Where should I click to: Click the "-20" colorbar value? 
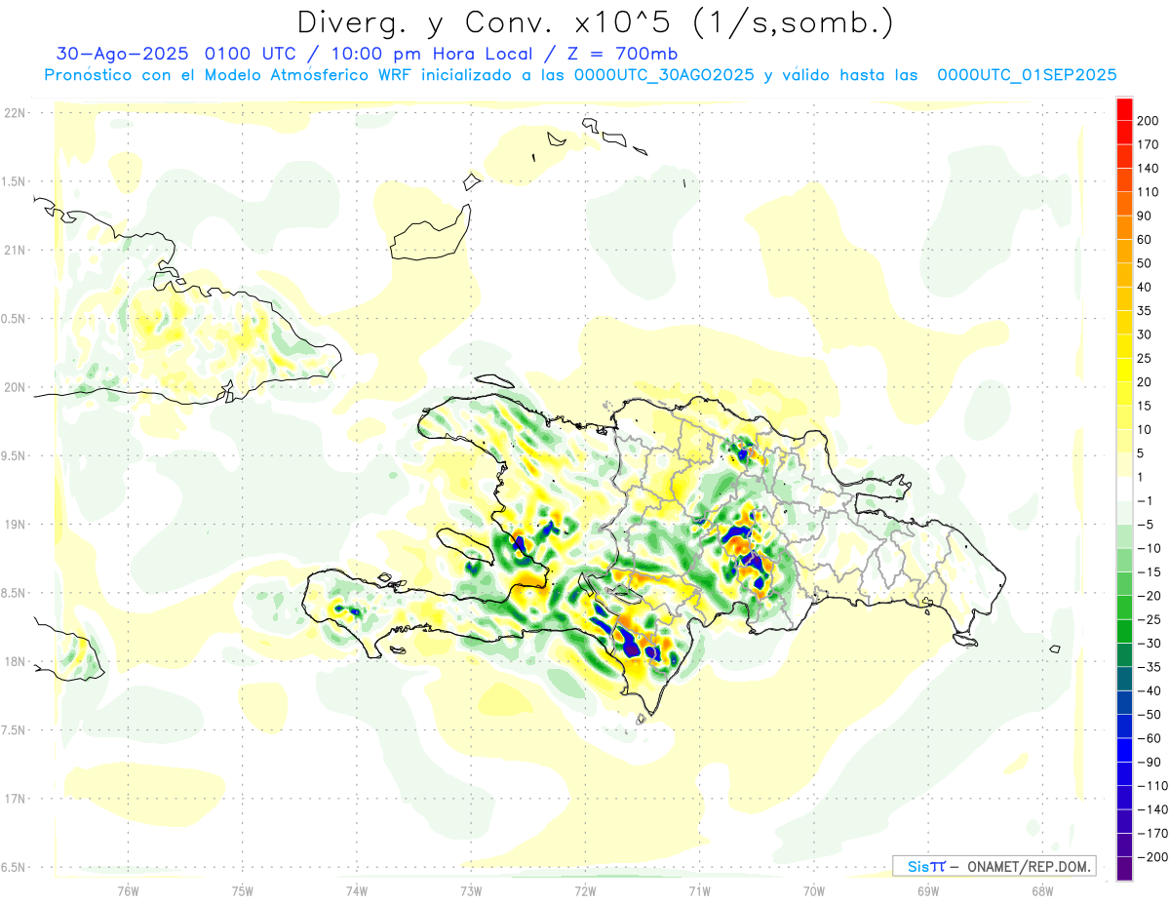click(x=1149, y=596)
